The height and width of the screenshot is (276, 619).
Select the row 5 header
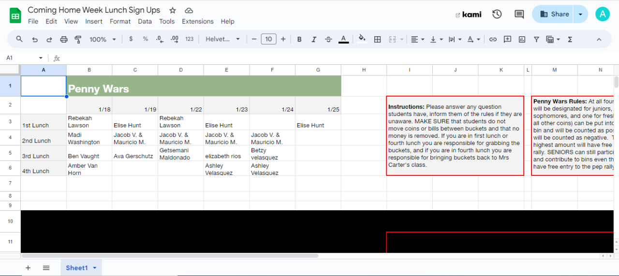(x=10, y=153)
